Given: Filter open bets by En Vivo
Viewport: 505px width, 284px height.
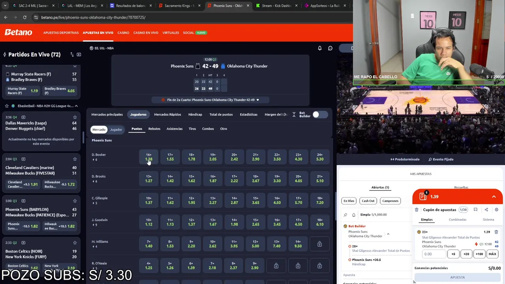Looking at the screenshot, I should click(x=349, y=201).
